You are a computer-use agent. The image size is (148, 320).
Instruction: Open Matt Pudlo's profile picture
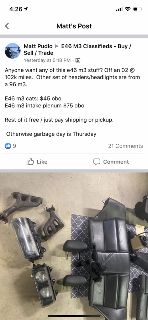point(13,51)
